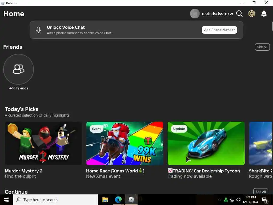Open the search magnifier icon

pos(239,14)
